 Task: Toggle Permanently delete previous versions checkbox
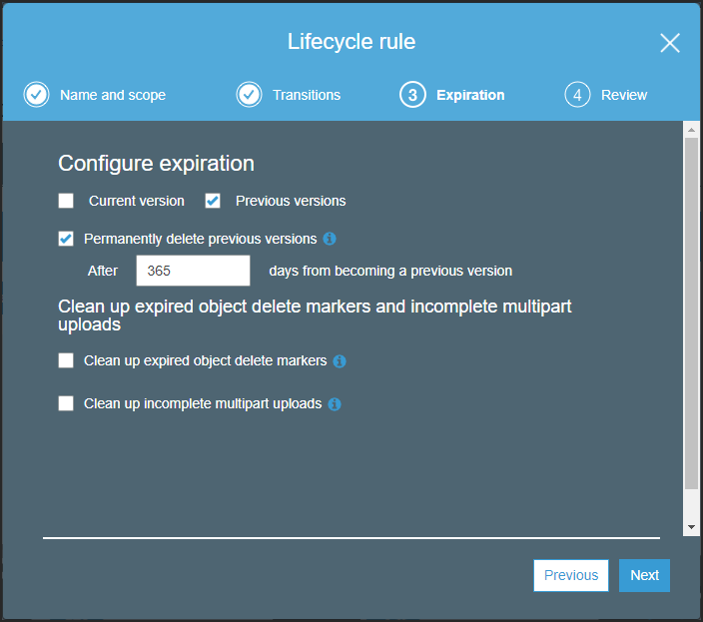pyautogui.click(x=66, y=239)
